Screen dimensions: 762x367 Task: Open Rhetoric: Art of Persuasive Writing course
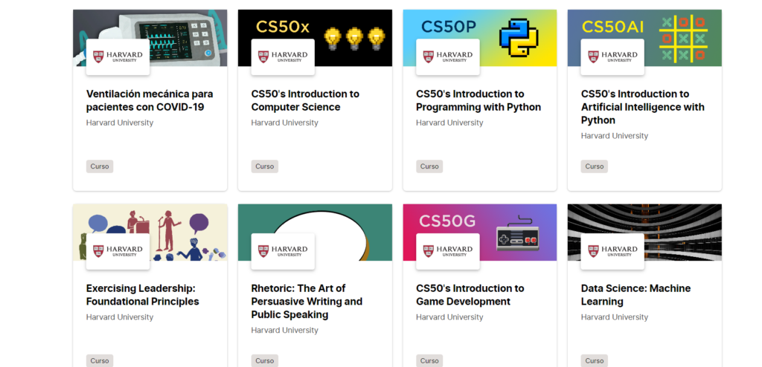307,301
